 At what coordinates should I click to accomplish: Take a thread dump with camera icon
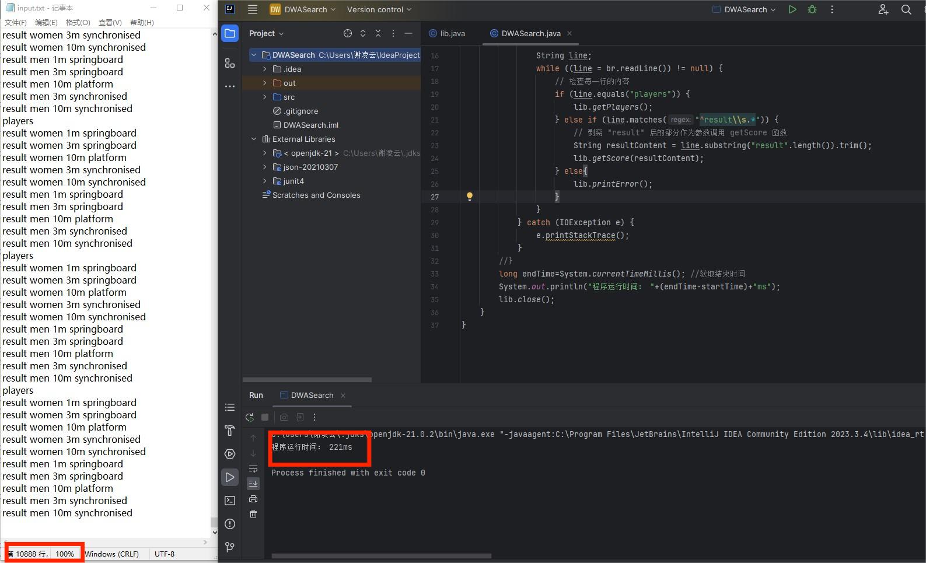pos(284,417)
